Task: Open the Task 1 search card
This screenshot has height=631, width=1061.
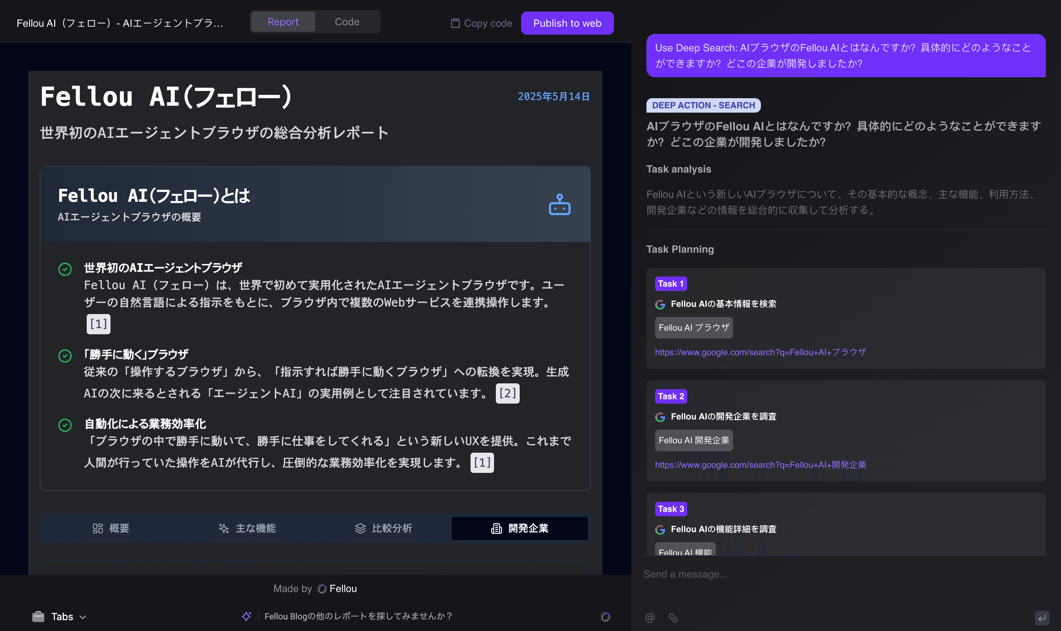Action: [x=845, y=318]
